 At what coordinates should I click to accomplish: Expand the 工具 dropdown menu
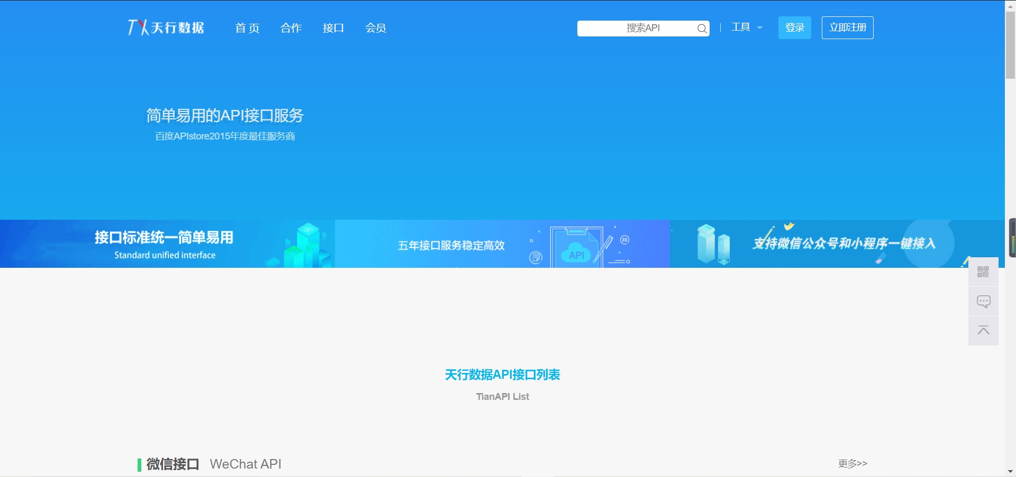coord(747,27)
